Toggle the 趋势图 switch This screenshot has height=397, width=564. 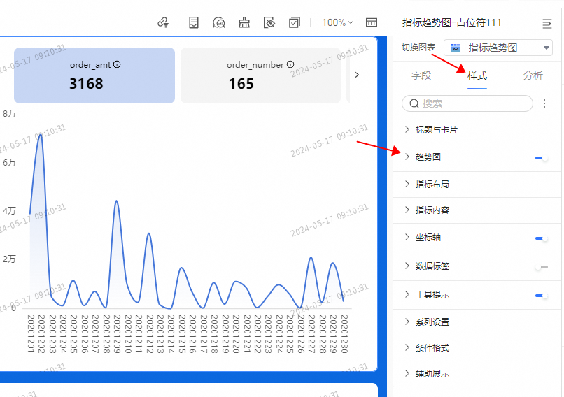[541, 158]
